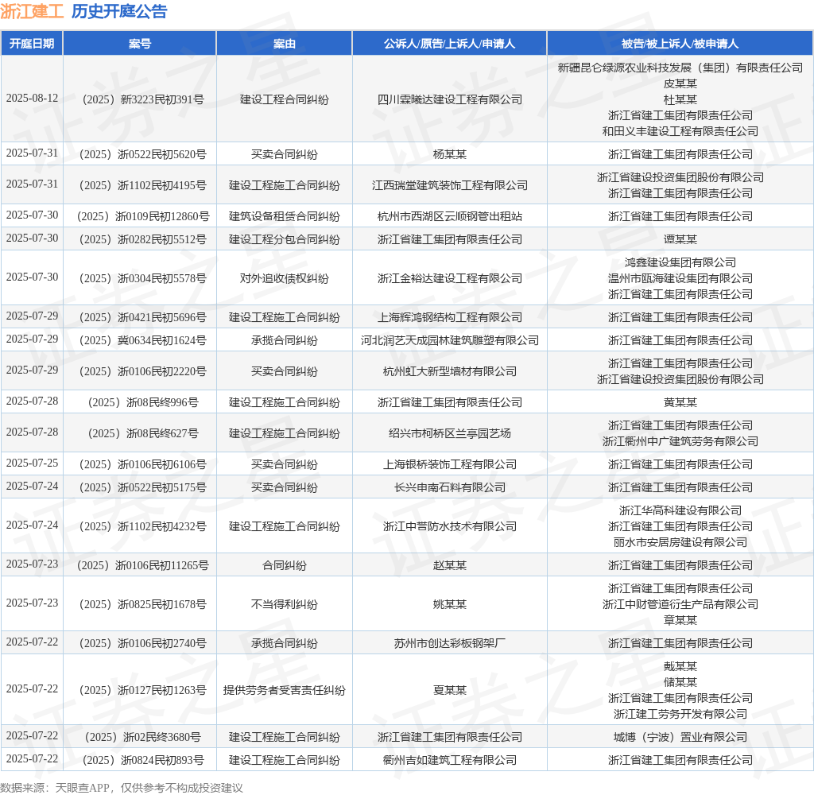814x795 pixels.
Task: Select case number (2025)浙0109民初12860号
Action: point(143,216)
